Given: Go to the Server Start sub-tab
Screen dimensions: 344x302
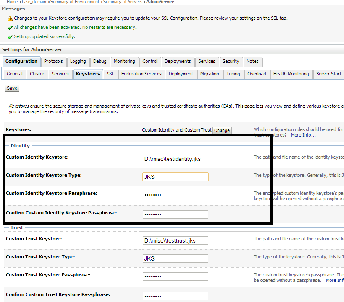Looking at the screenshot, I should (x=328, y=74).
